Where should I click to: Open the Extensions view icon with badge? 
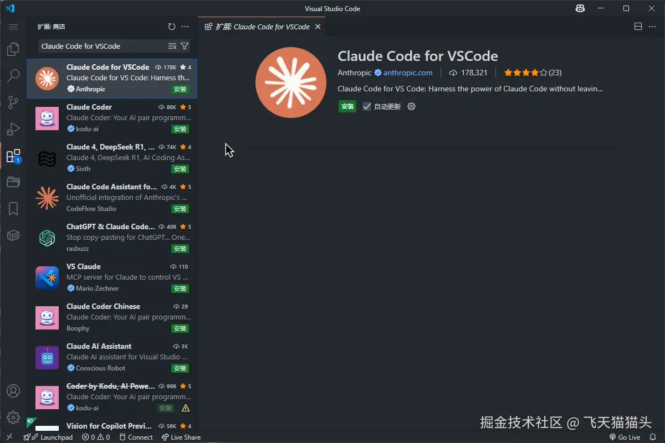(x=13, y=156)
